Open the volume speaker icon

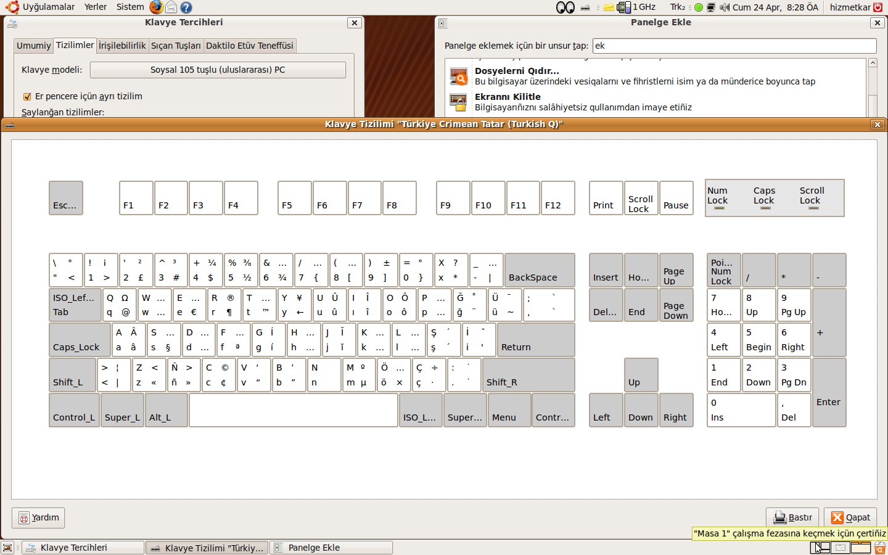tap(725, 8)
